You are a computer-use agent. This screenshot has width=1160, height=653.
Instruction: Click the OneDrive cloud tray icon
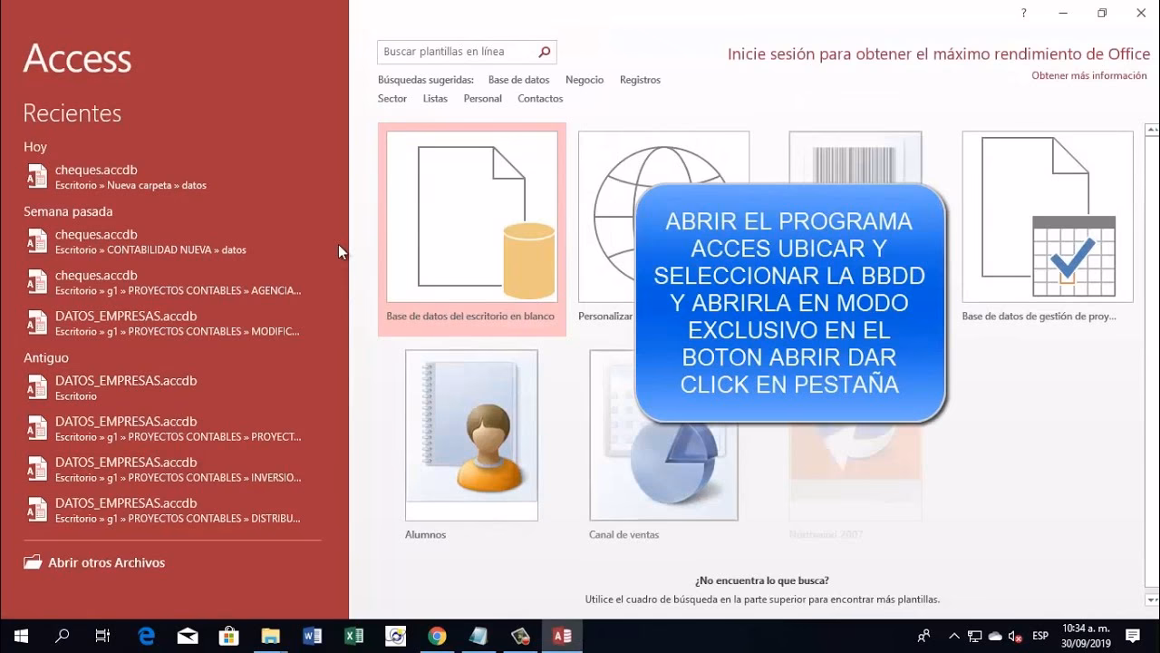pyautogui.click(x=995, y=636)
